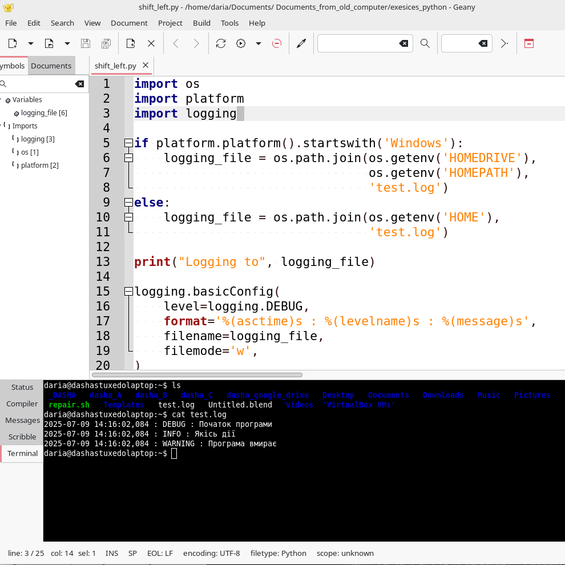Jump to os [1] import symbol

click(30, 152)
